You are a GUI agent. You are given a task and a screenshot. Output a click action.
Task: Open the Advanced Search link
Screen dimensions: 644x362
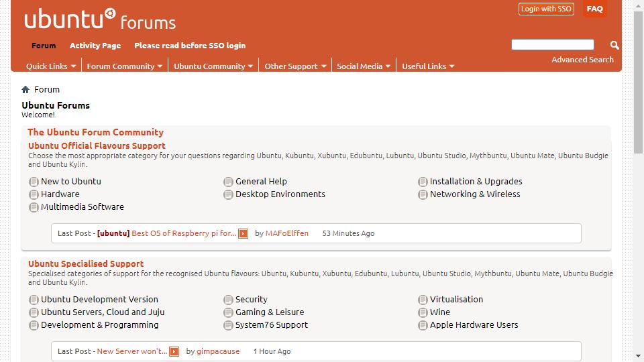[x=582, y=60]
